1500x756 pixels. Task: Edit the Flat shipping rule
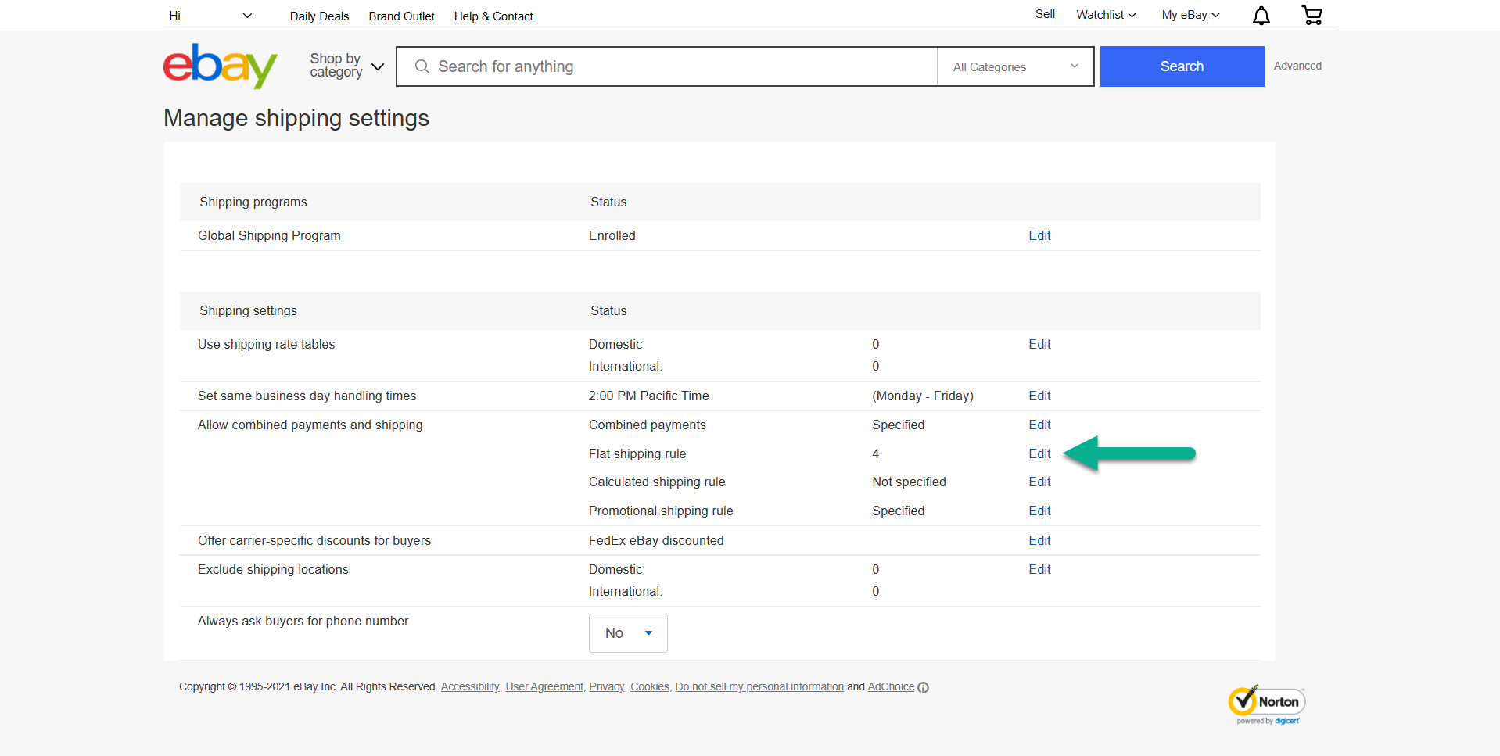coord(1039,453)
